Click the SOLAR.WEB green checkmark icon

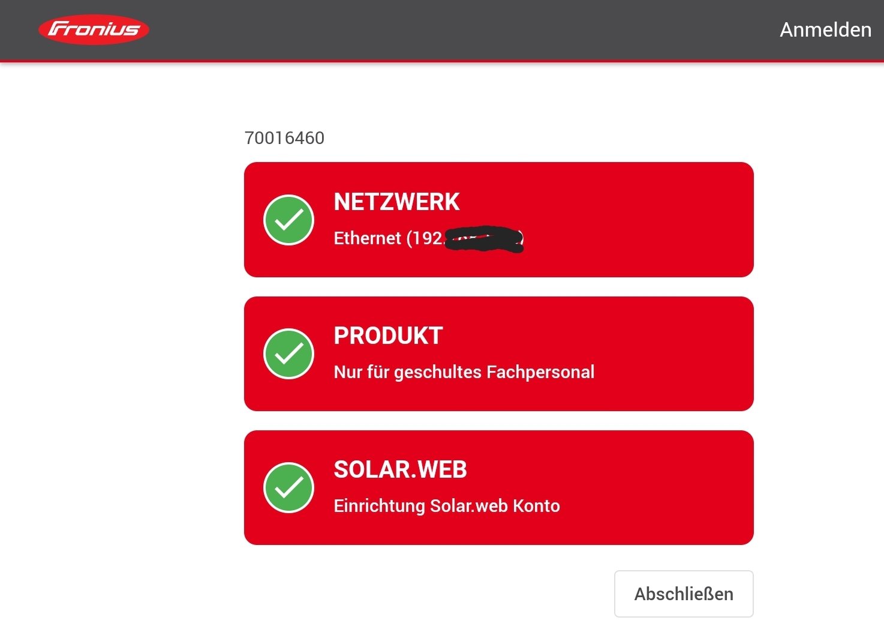pos(288,487)
